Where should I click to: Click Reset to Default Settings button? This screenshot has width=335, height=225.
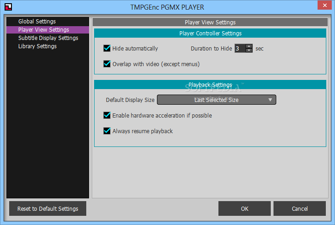[48, 208]
